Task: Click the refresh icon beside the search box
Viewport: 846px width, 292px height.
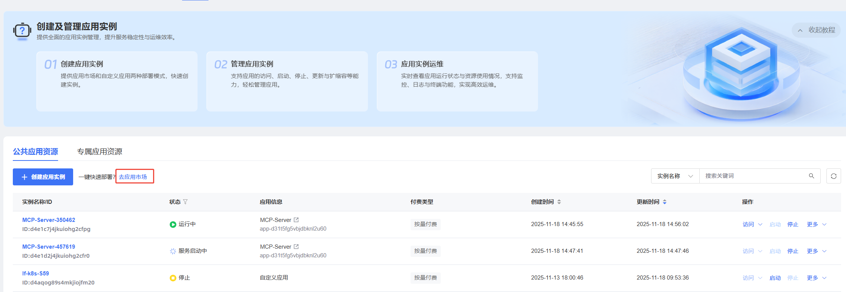Action: click(x=834, y=176)
